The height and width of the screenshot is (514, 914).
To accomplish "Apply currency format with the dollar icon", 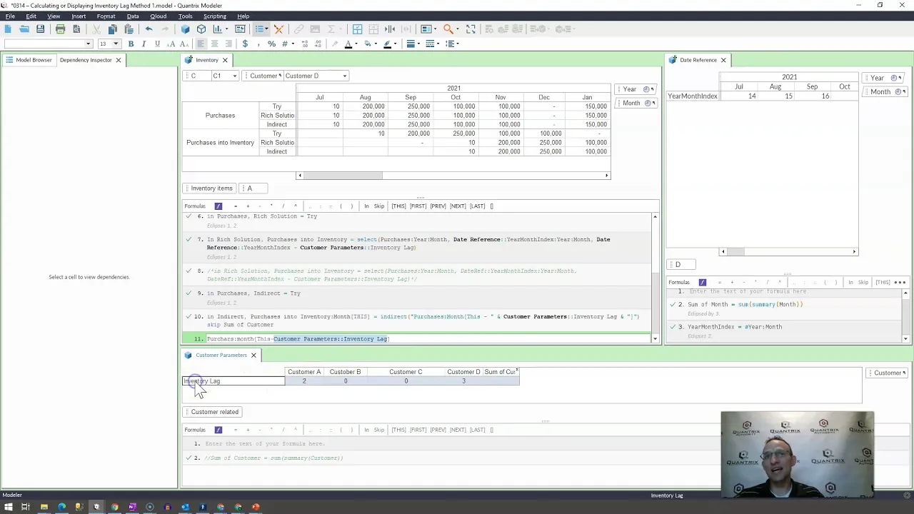I will click(x=245, y=44).
